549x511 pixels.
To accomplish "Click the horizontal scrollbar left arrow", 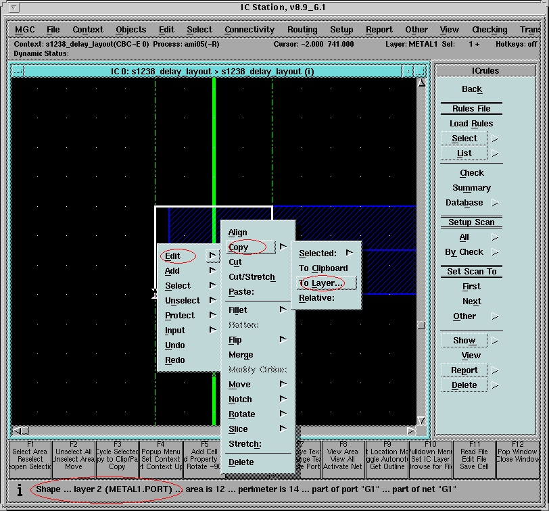I will click(18, 431).
